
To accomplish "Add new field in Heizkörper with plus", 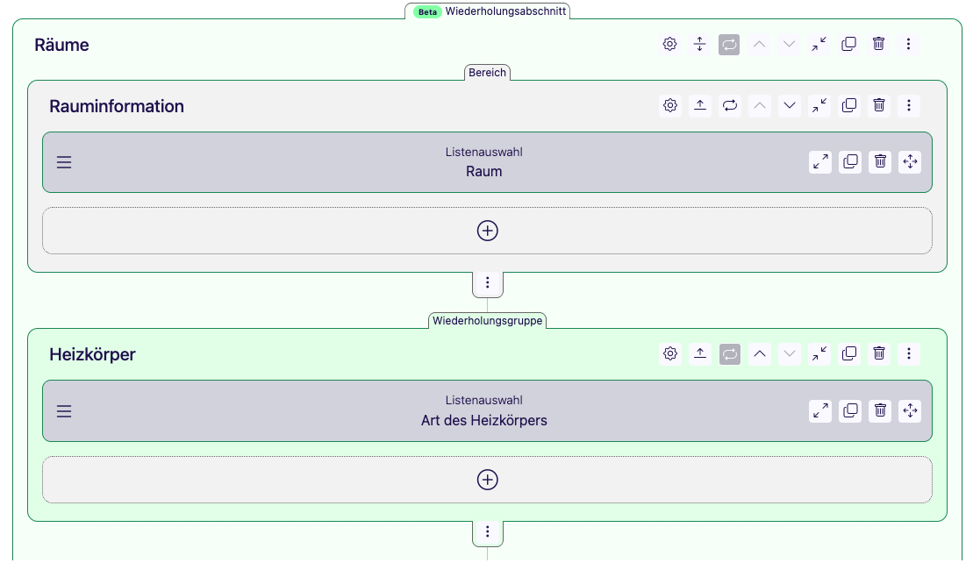I will [487, 480].
